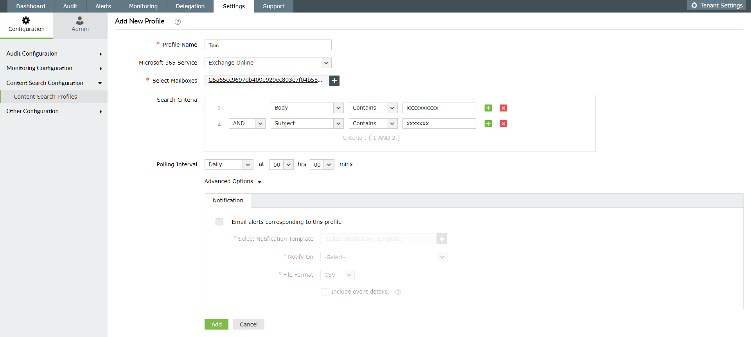Open Tenant Settings gear button
Viewport: 751px width, 337px height.
point(717,5)
